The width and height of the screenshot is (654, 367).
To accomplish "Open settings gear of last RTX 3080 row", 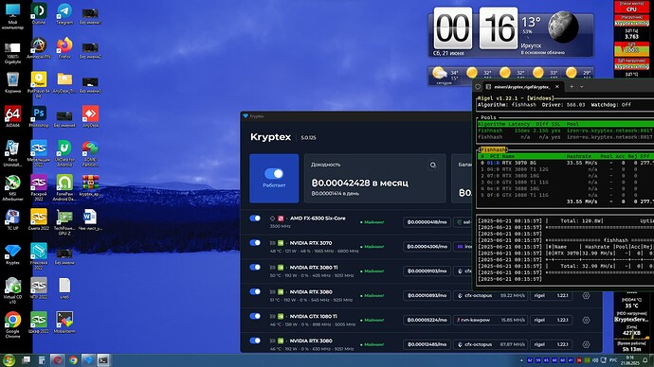I will click(x=586, y=344).
